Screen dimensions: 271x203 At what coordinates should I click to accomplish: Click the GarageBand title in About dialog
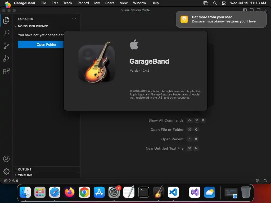(149, 61)
